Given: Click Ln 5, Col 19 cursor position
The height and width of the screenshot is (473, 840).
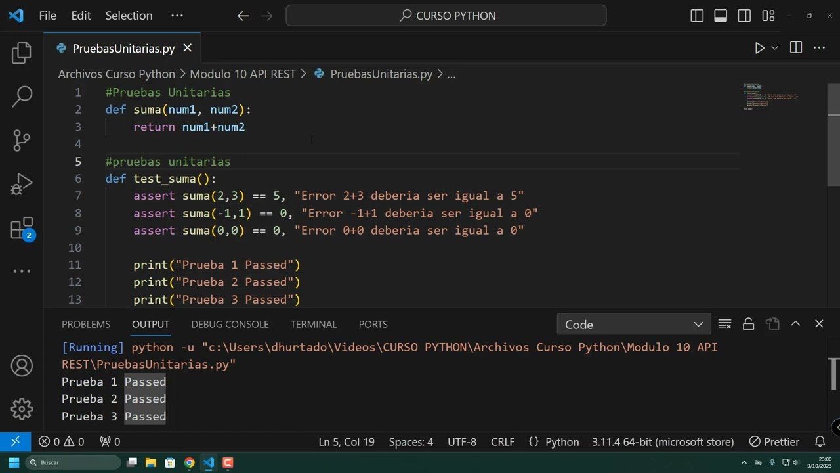Looking at the screenshot, I should (x=346, y=441).
